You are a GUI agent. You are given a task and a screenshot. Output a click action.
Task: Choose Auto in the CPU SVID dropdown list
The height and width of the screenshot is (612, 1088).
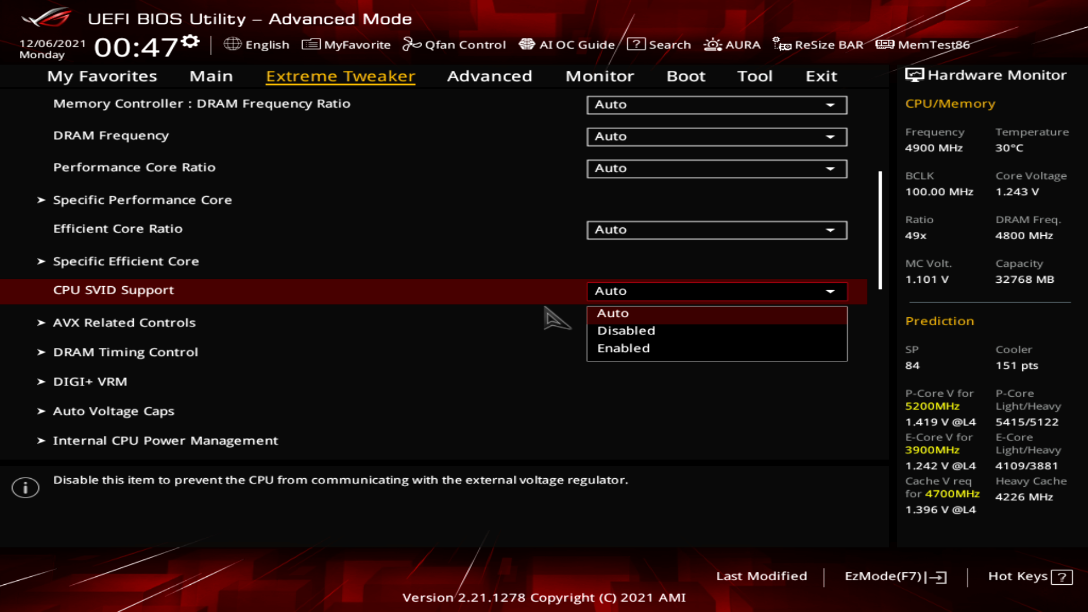[613, 313]
